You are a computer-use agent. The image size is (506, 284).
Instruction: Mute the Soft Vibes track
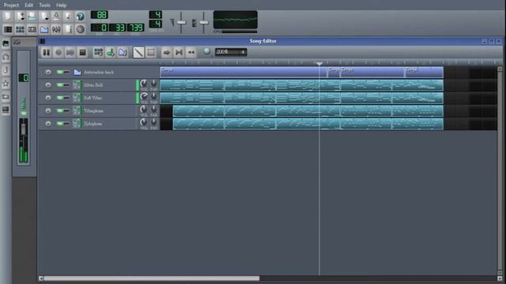pos(60,98)
